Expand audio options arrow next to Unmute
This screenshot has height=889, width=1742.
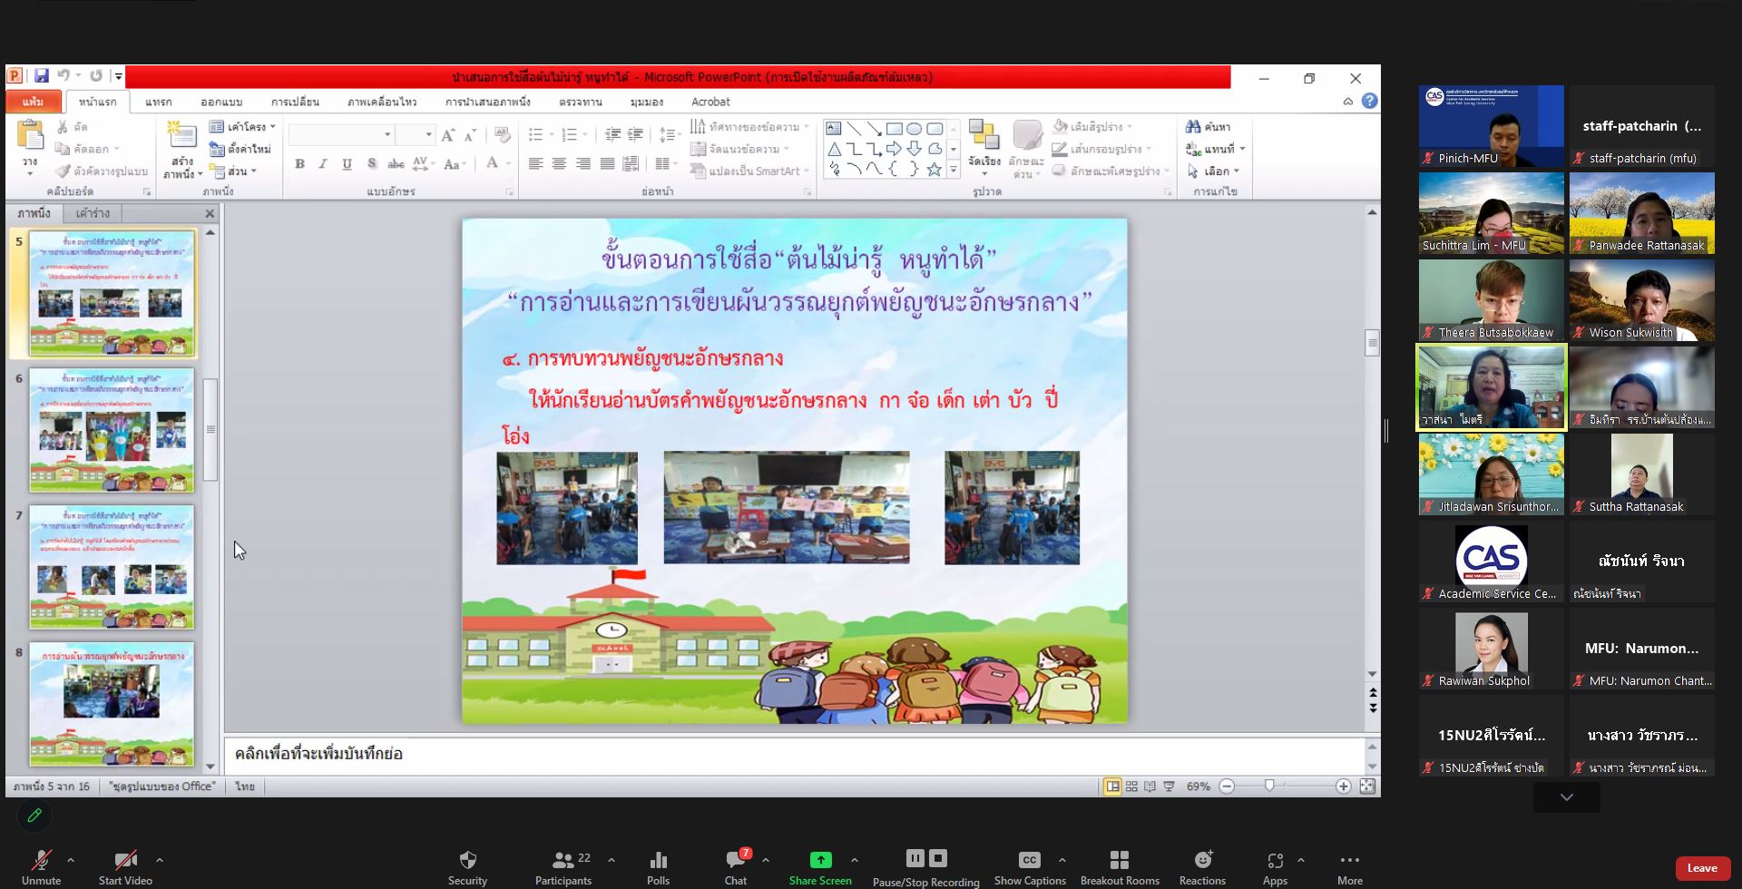(71, 859)
